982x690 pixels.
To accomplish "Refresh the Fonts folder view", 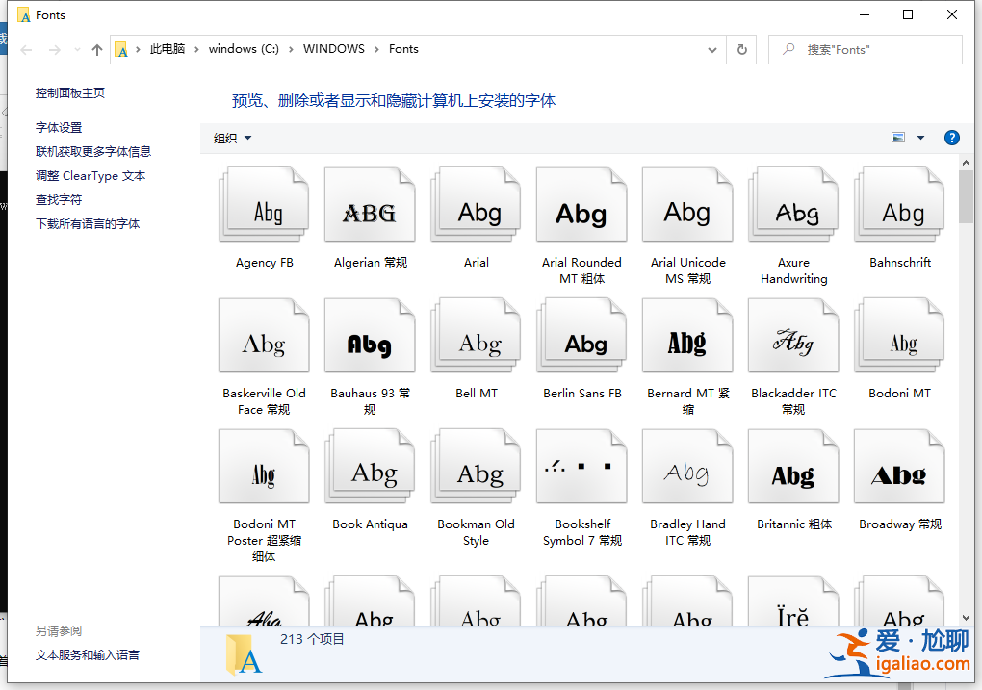I will tap(741, 49).
